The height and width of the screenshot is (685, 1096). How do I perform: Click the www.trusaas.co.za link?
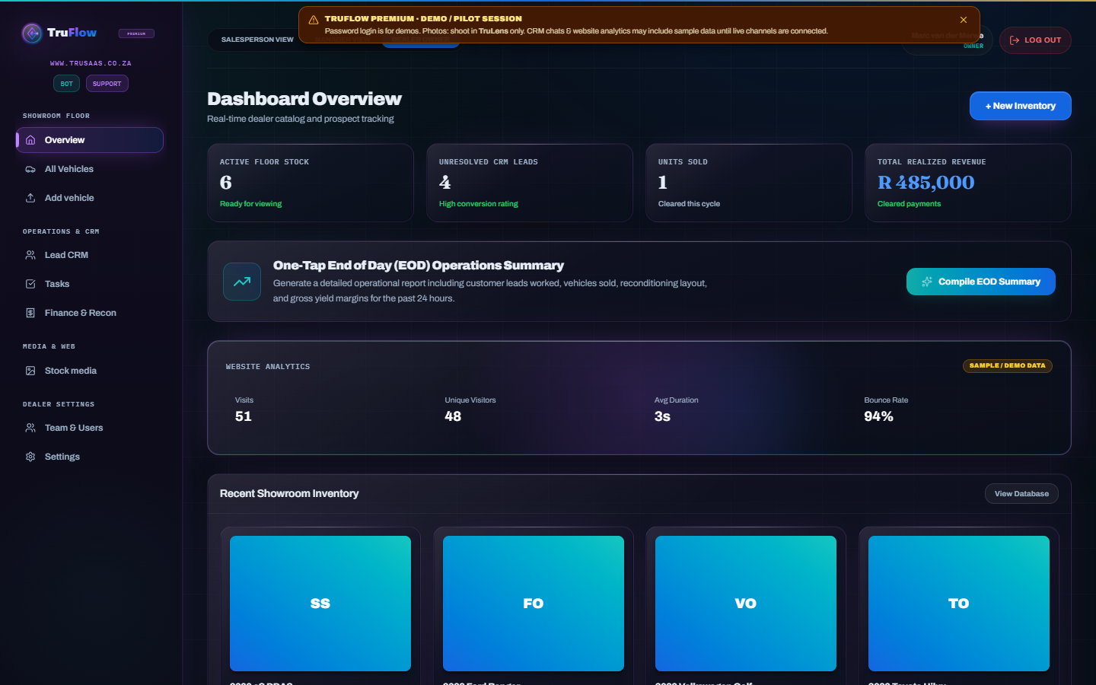(x=91, y=63)
